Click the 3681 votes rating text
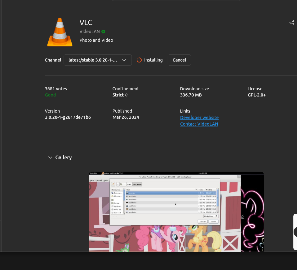The height and width of the screenshot is (270, 297). (x=56, y=89)
